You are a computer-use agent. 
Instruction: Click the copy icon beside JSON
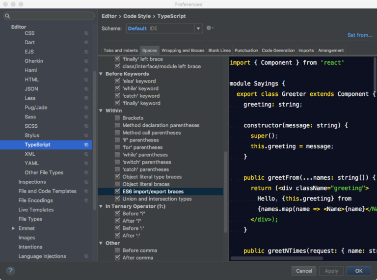pyautogui.click(x=86, y=89)
